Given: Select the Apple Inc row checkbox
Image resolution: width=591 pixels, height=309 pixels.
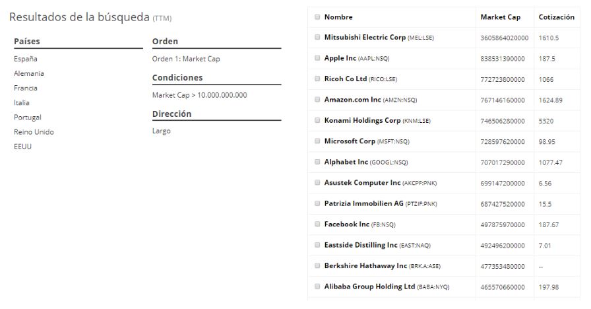Looking at the screenshot, I should tap(317, 58).
